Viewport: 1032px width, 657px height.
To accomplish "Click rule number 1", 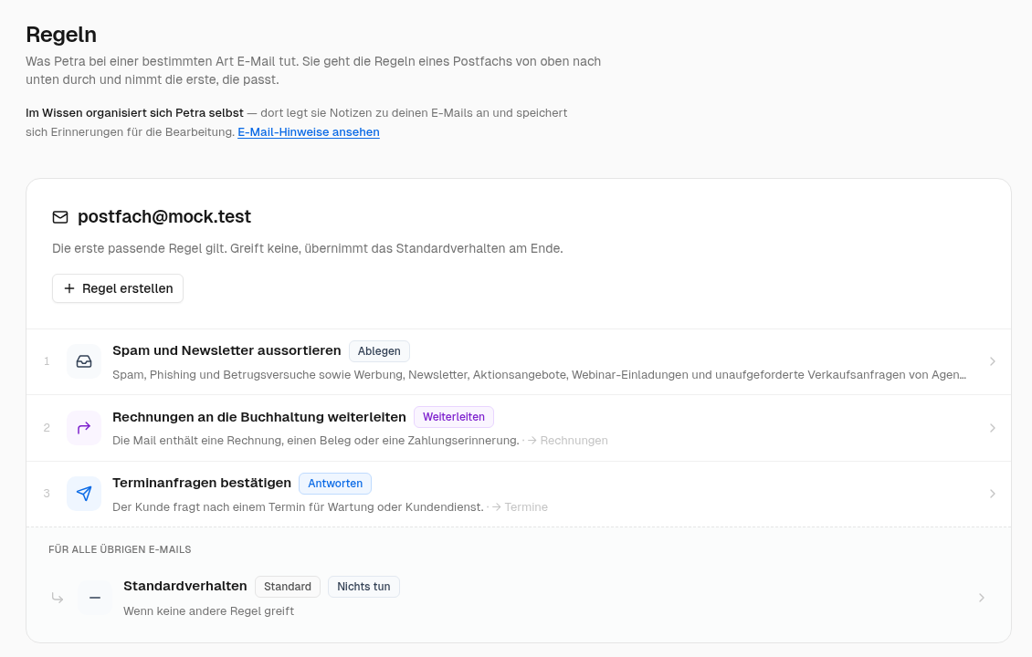I will tap(47, 361).
